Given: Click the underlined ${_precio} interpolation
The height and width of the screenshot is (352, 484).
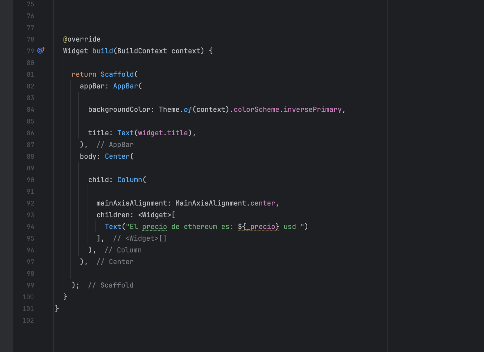Looking at the screenshot, I should point(259,227).
